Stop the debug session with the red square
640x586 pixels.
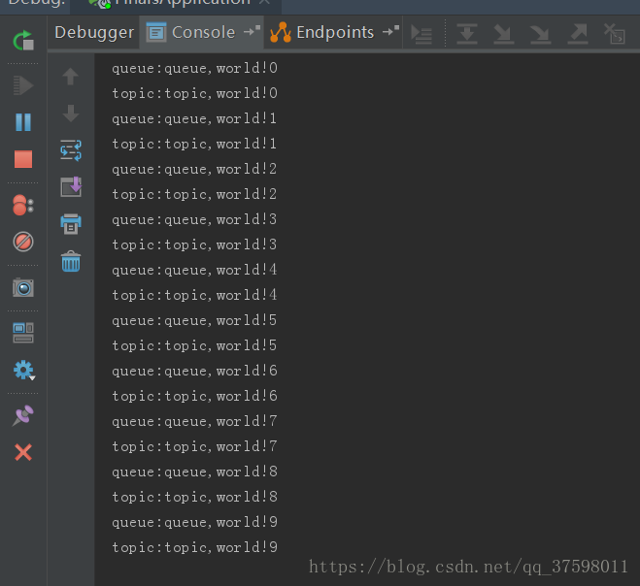[x=23, y=159]
